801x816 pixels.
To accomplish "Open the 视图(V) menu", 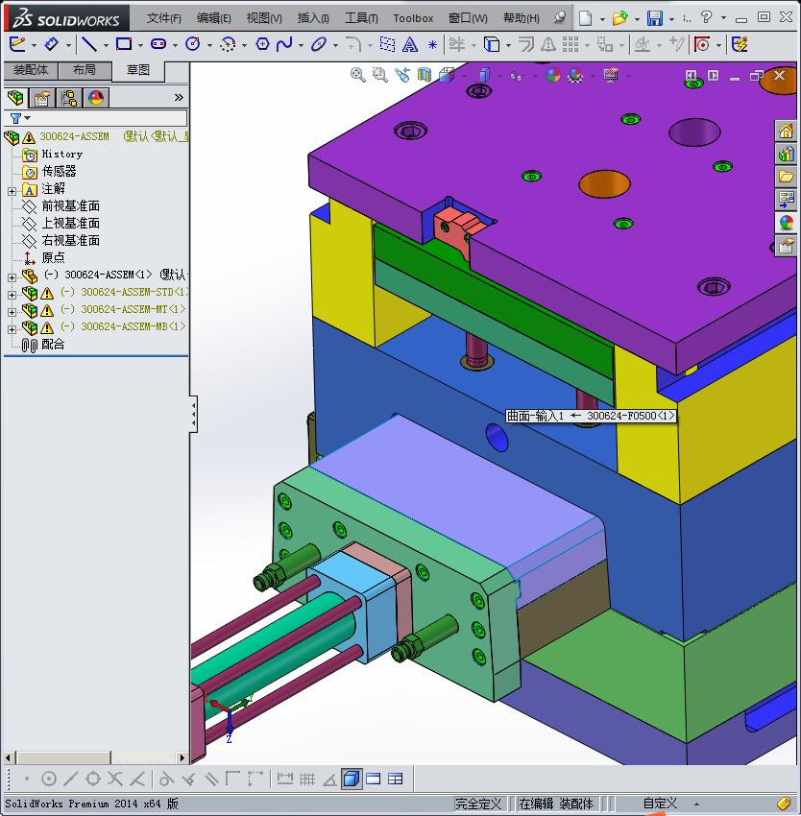I will point(264,18).
